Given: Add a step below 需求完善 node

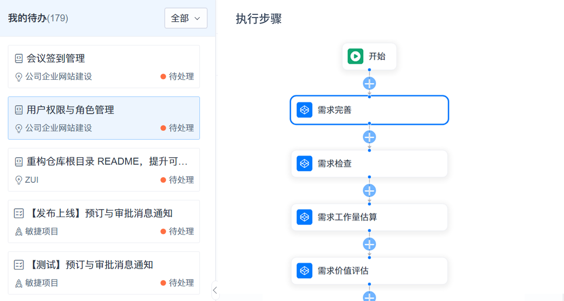Looking at the screenshot, I should click(369, 137).
